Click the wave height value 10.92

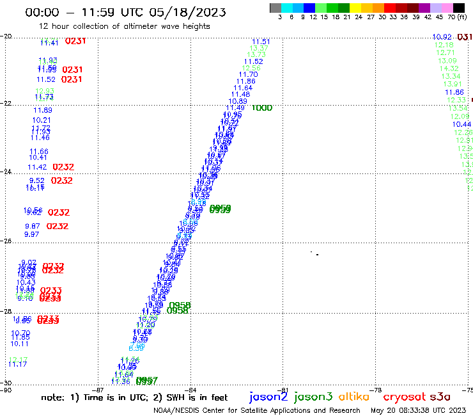coord(442,37)
